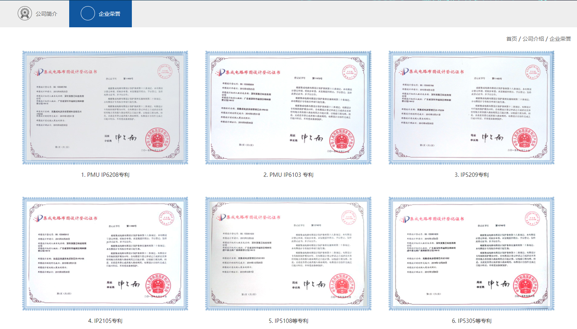Click the red seal on IP6103 certificate
Viewport: 577px width, 329px height.
(x=342, y=141)
